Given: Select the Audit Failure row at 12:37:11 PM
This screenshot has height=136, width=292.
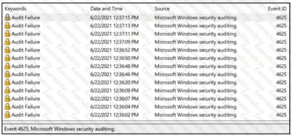Looking at the screenshot, I should (26, 34).
